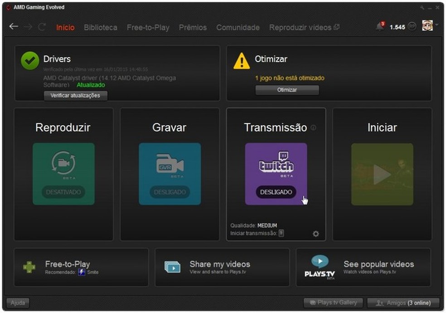Switch to the Início tab
This screenshot has width=446, height=313.
65,27
